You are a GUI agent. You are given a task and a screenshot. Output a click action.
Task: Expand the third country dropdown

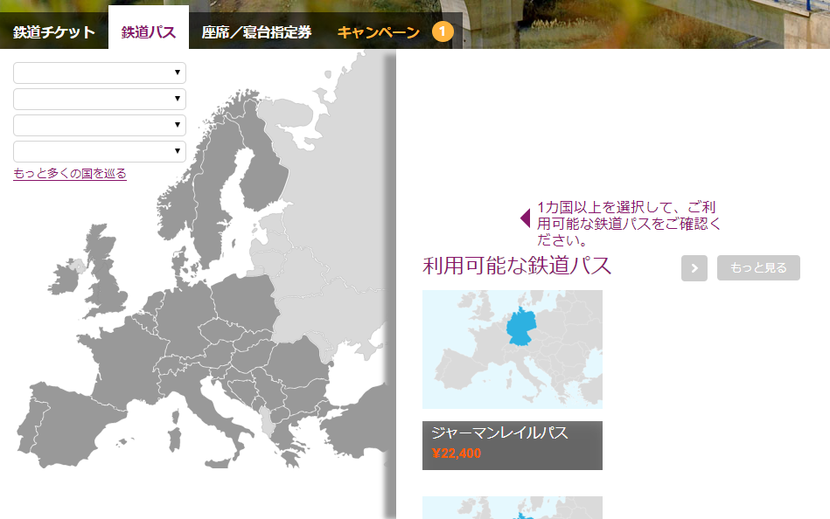[100, 126]
